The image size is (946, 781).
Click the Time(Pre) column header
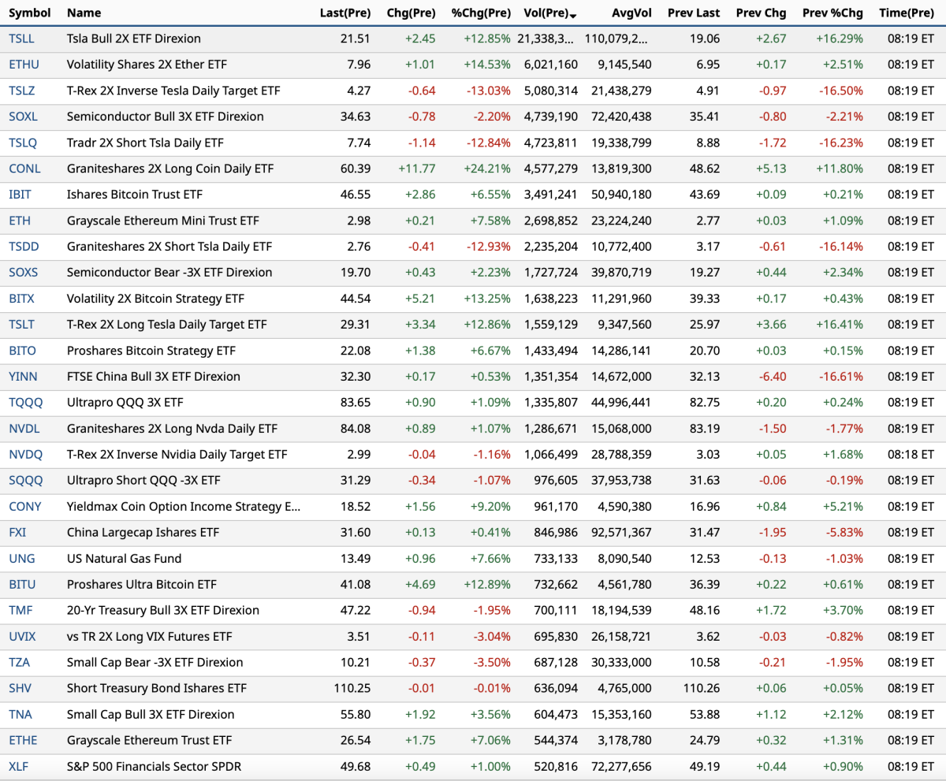(x=906, y=13)
